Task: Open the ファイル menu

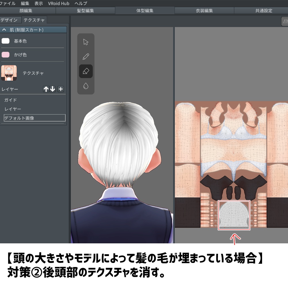Action: click(x=7, y=3)
